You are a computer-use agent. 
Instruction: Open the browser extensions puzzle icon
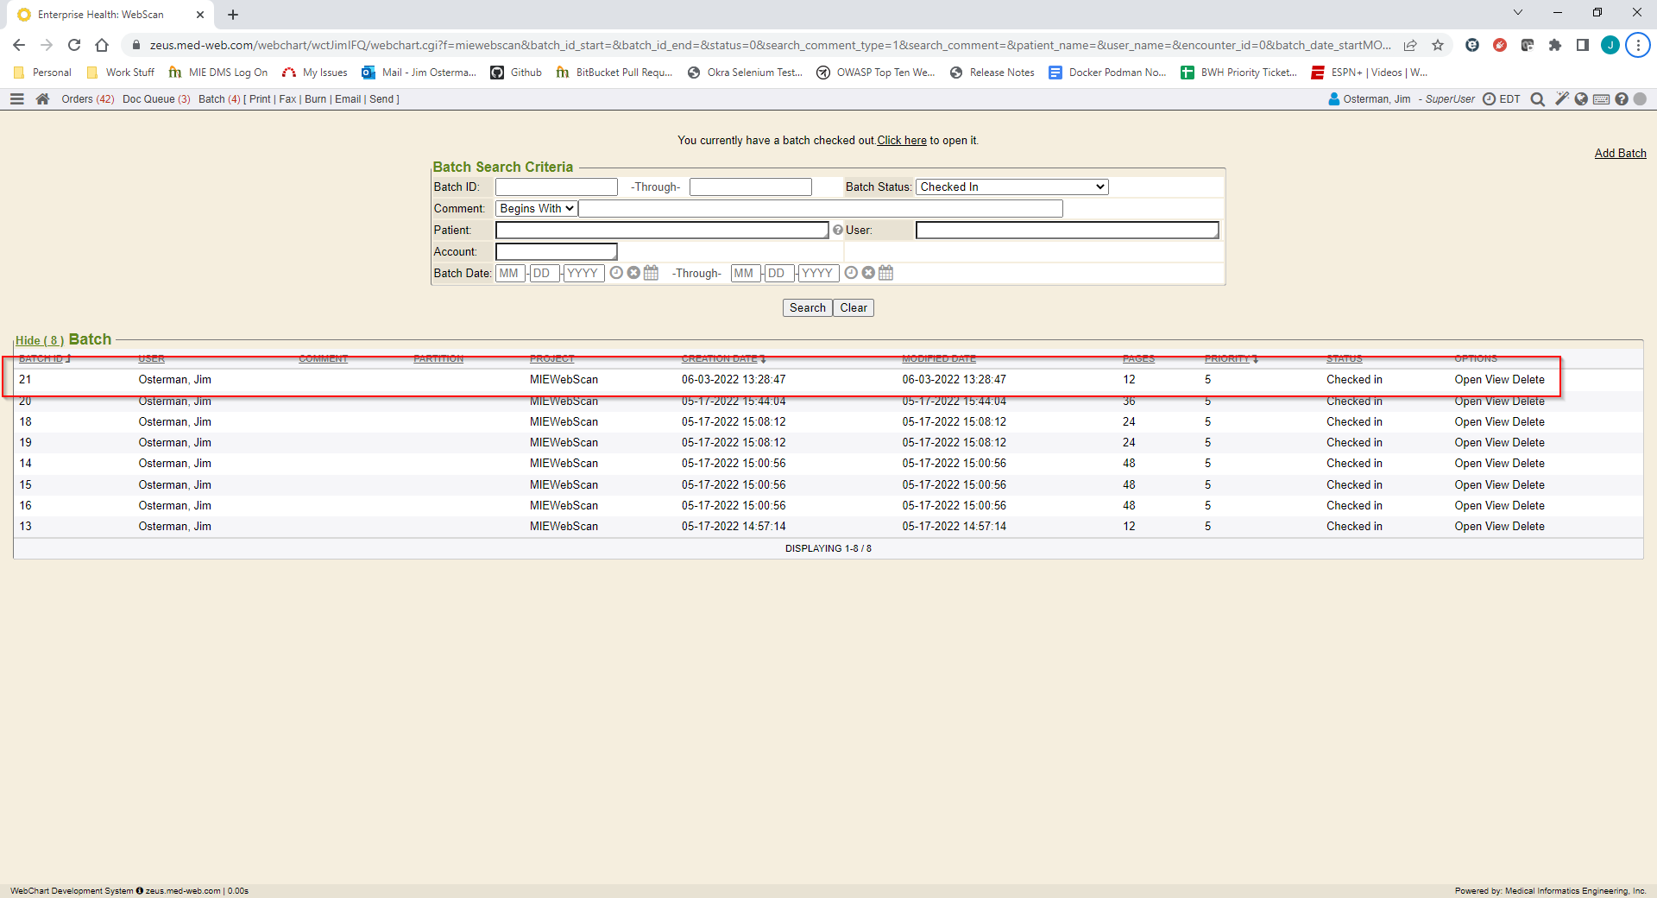1555,45
